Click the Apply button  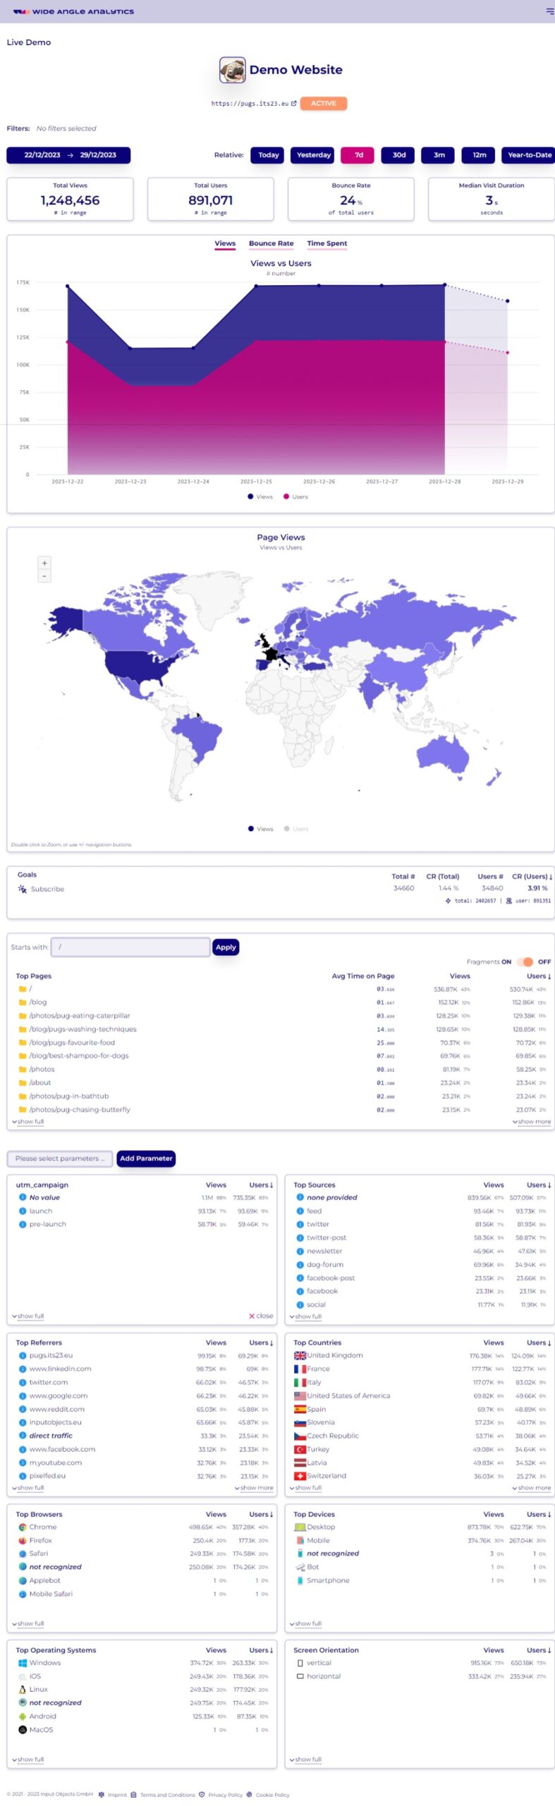pyautogui.click(x=226, y=947)
